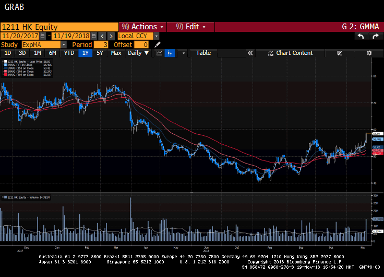
Task: Click the 58.50 last price axis label
Action: (x=377, y=134)
